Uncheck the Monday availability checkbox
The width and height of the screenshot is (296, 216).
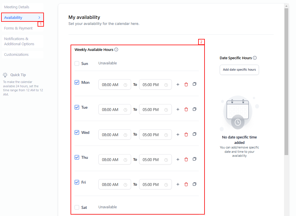pyautogui.click(x=77, y=82)
